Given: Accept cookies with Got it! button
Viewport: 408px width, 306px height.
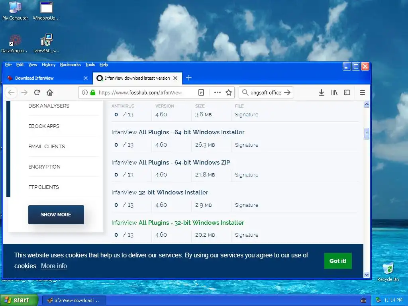Looking at the screenshot, I should (x=338, y=261).
